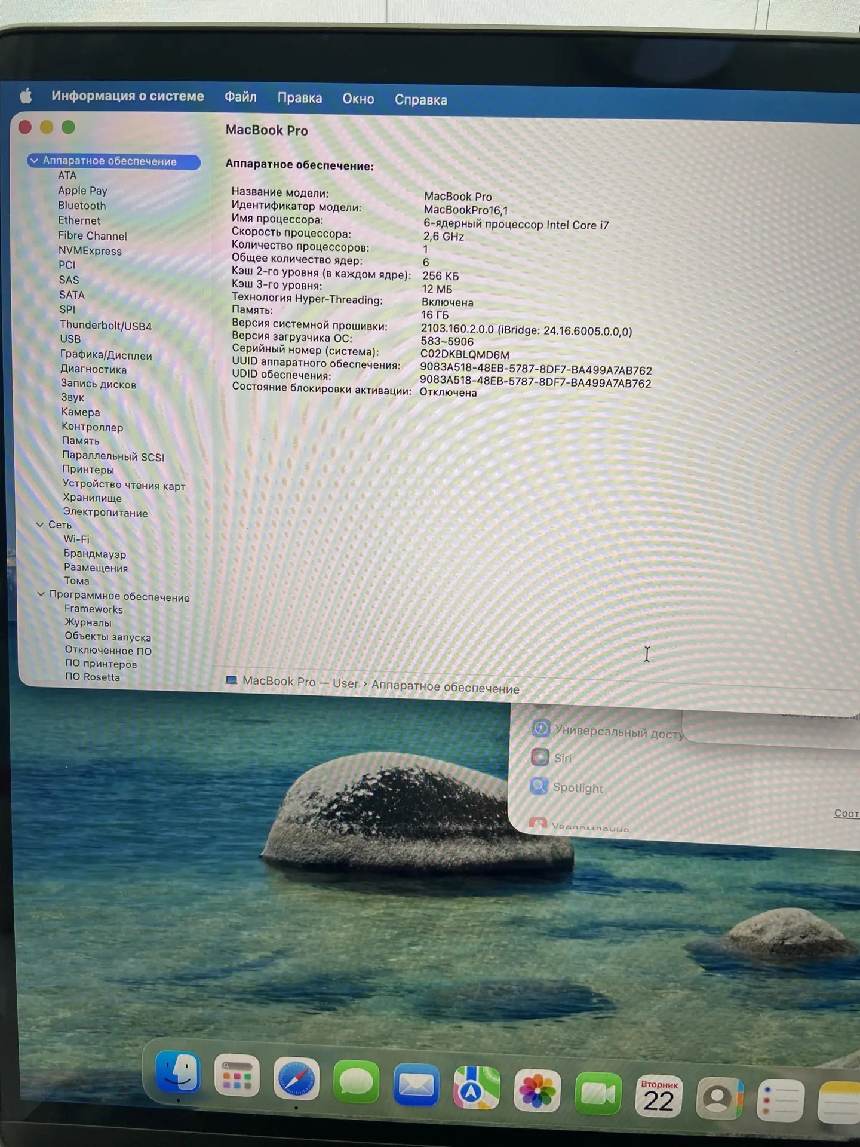The width and height of the screenshot is (860, 1147).
Task: Open Reminders from the Dock
Action: [781, 1100]
